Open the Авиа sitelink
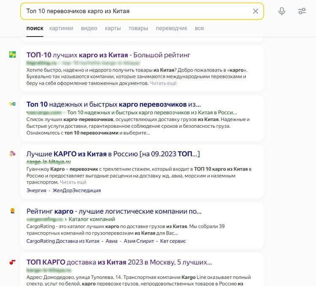This screenshot has height=286, width=316. tap(112, 241)
